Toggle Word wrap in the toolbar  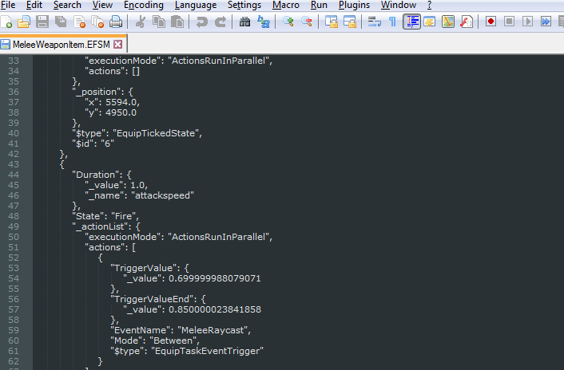[x=374, y=22]
